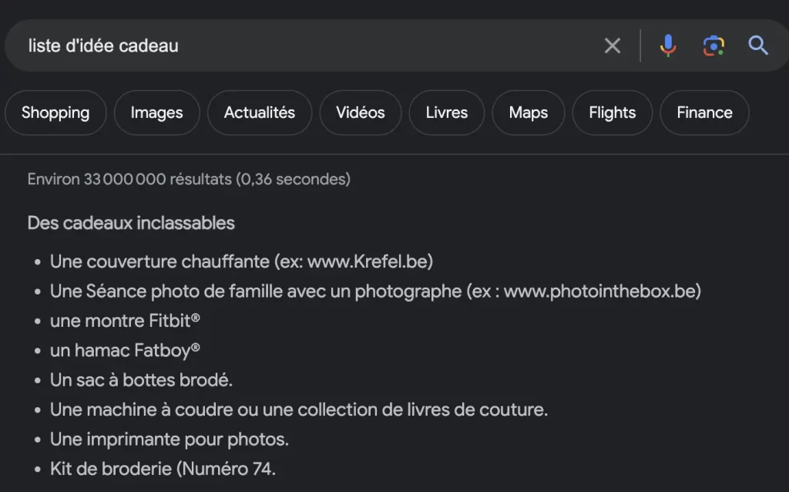Click inside the search input field
789x492 pixels.
(x=231, y=45)
